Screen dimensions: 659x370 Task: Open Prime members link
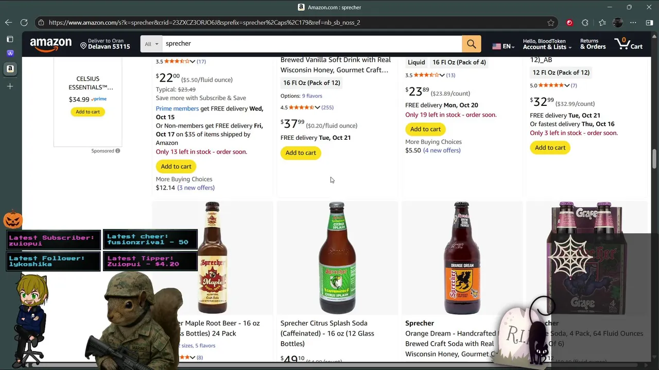point(177,108)
